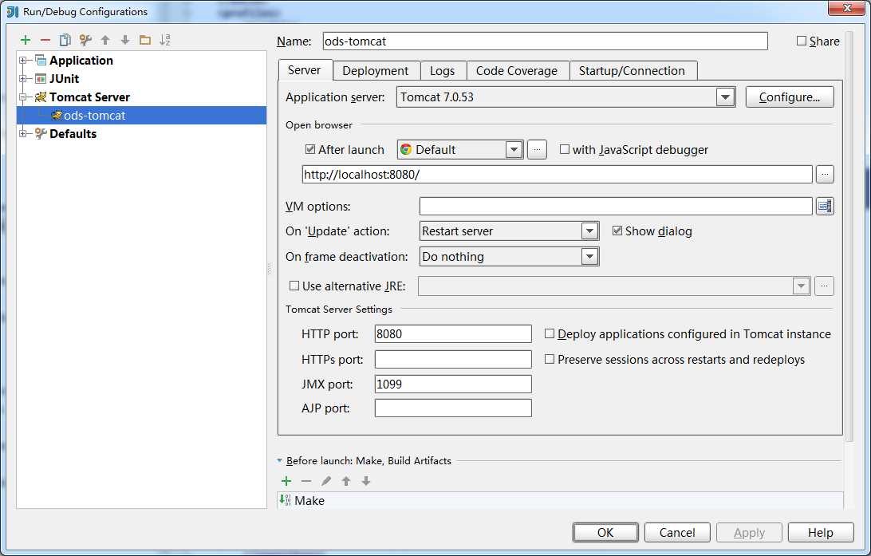Click the Configure... button
871x556 pixels.
(790, 97)
